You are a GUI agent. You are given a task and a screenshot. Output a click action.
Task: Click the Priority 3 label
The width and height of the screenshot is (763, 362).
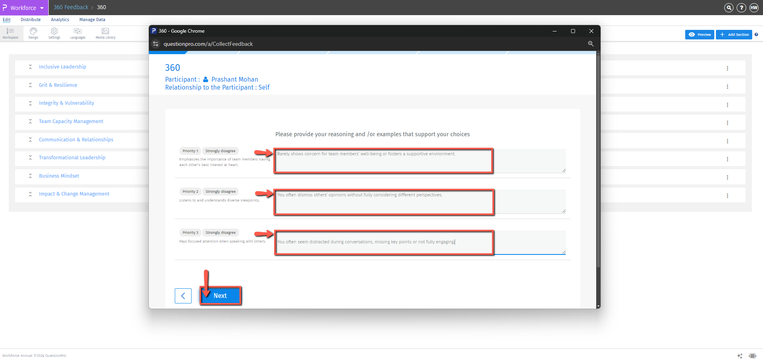190,233
